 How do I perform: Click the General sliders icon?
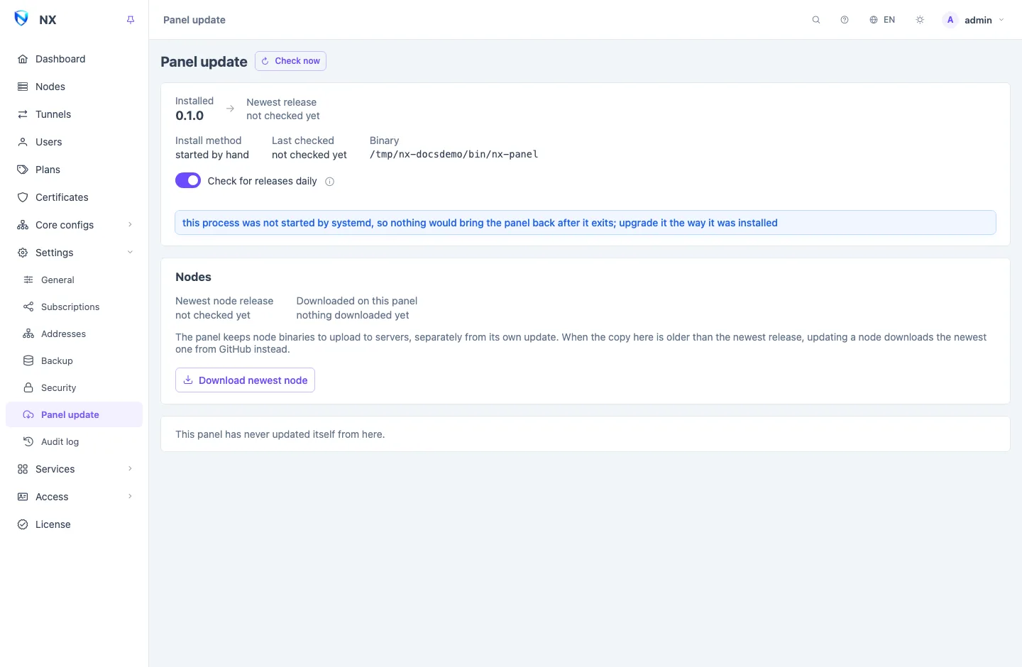[28, 280]
